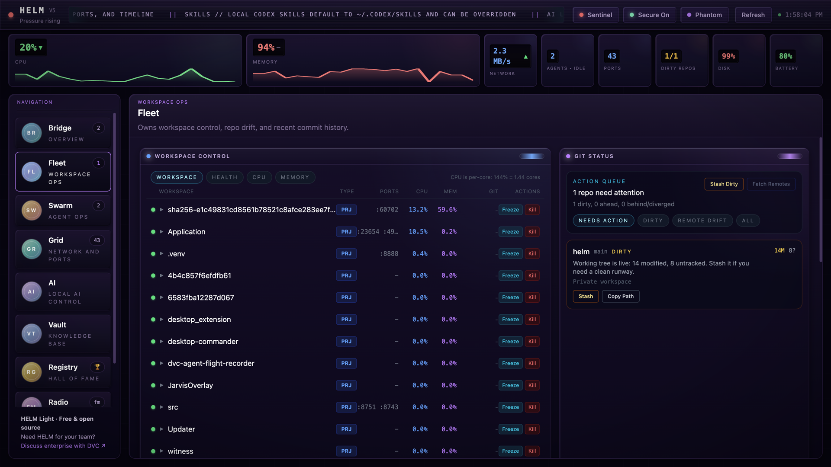Open the CPU 20% metric card
The image size is (831, 467).
click(125, 61)
